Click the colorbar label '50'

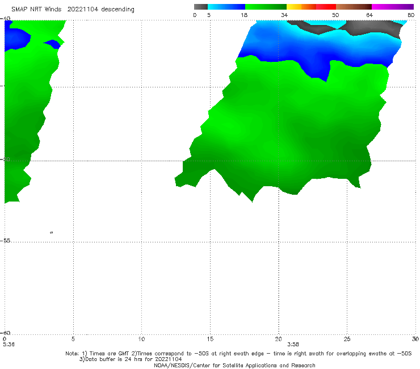pos(335,15)
